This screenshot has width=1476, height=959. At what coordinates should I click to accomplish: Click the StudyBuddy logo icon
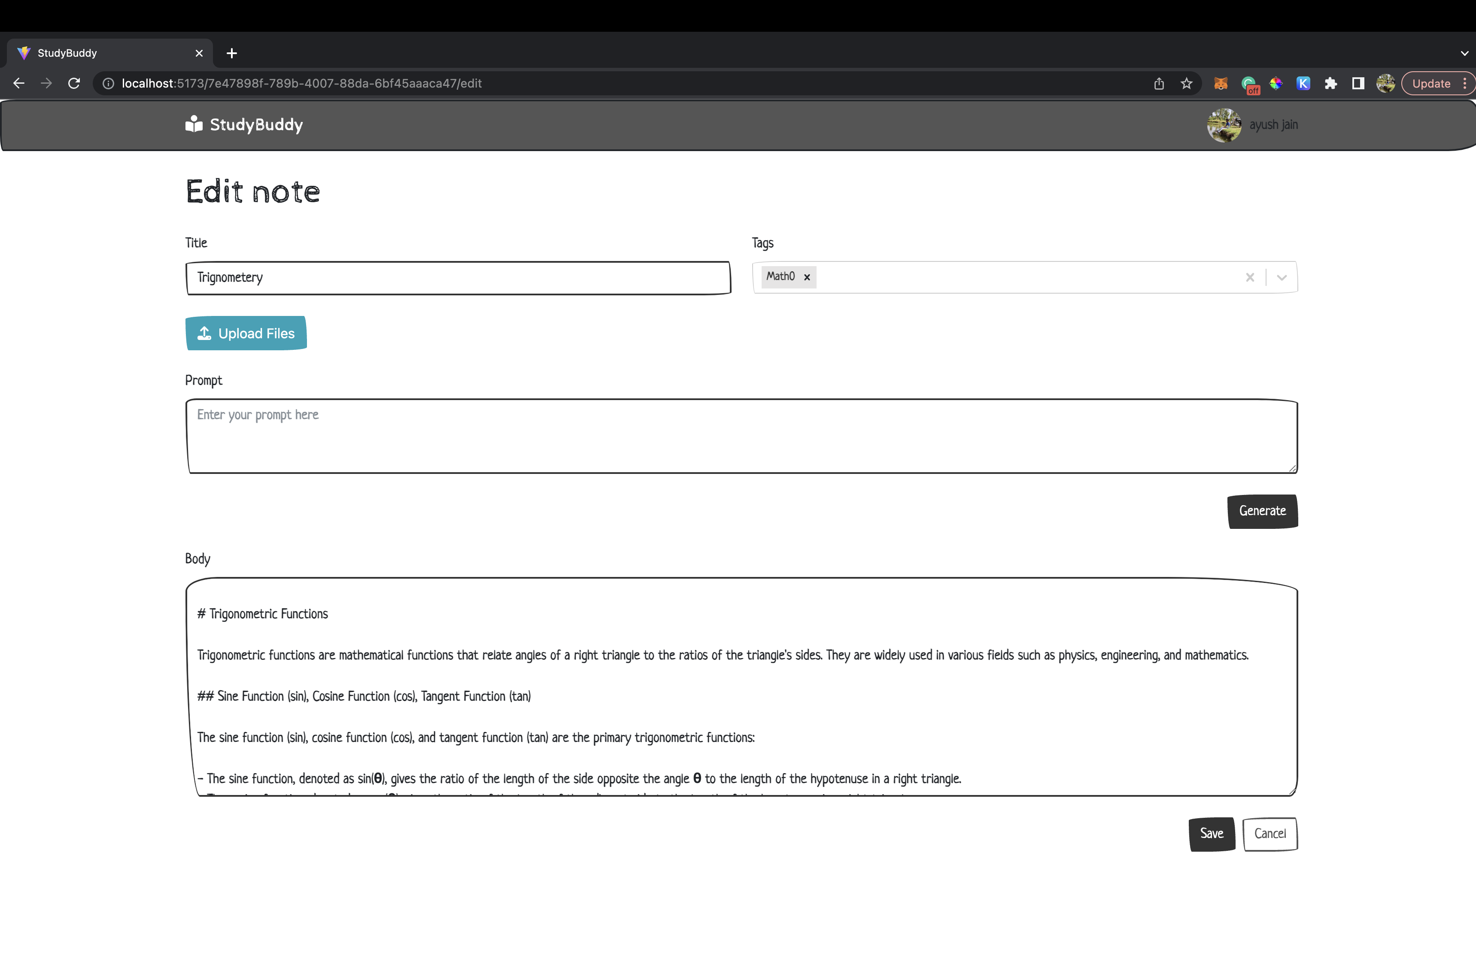click(194, 124)
